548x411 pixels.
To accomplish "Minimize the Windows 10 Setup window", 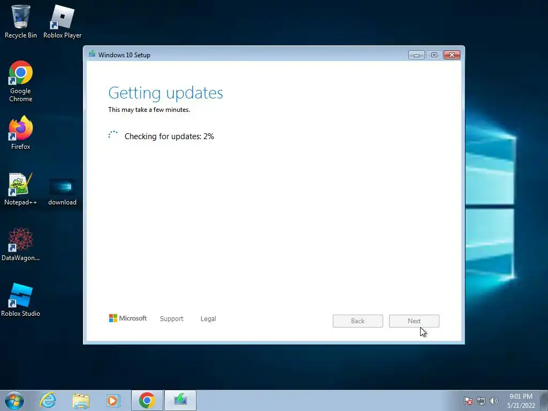I will [x=416, y=55].
